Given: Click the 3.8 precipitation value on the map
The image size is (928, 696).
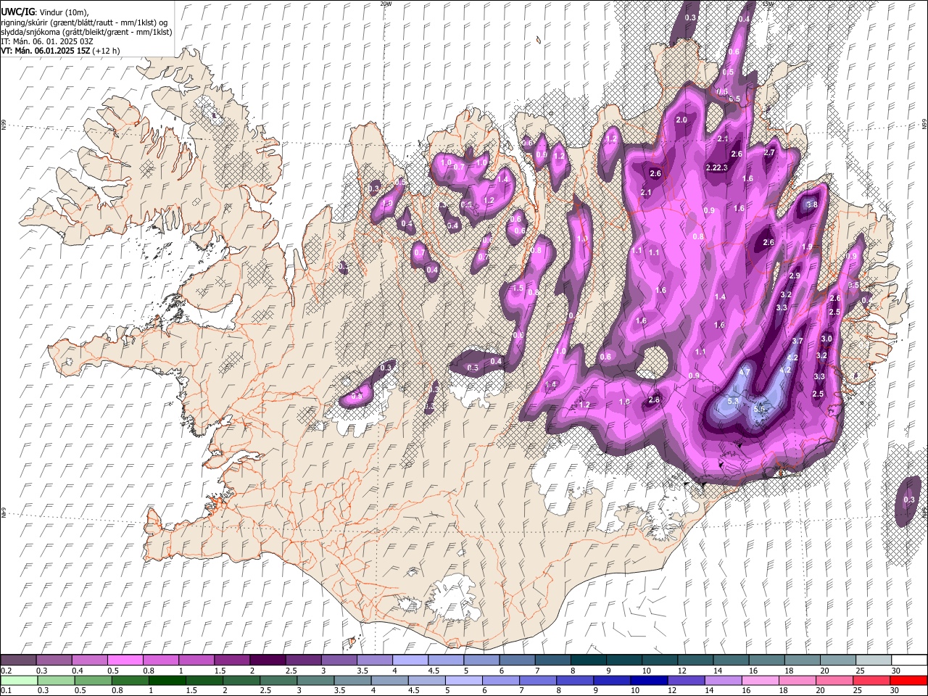Looking at the screenshot, I should point(811,204).
